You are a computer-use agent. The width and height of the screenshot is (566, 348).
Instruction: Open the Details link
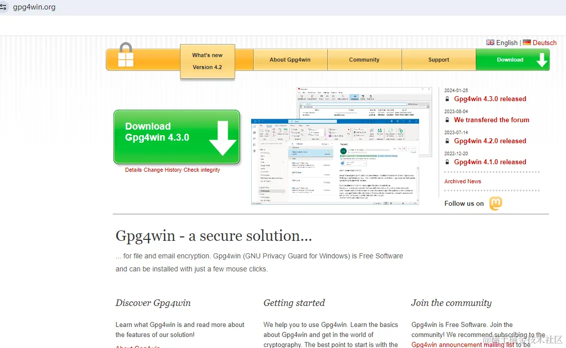click(x=133, y=170)
